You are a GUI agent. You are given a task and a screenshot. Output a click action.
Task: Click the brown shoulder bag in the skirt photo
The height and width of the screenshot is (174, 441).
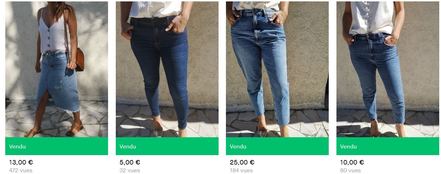79,60
